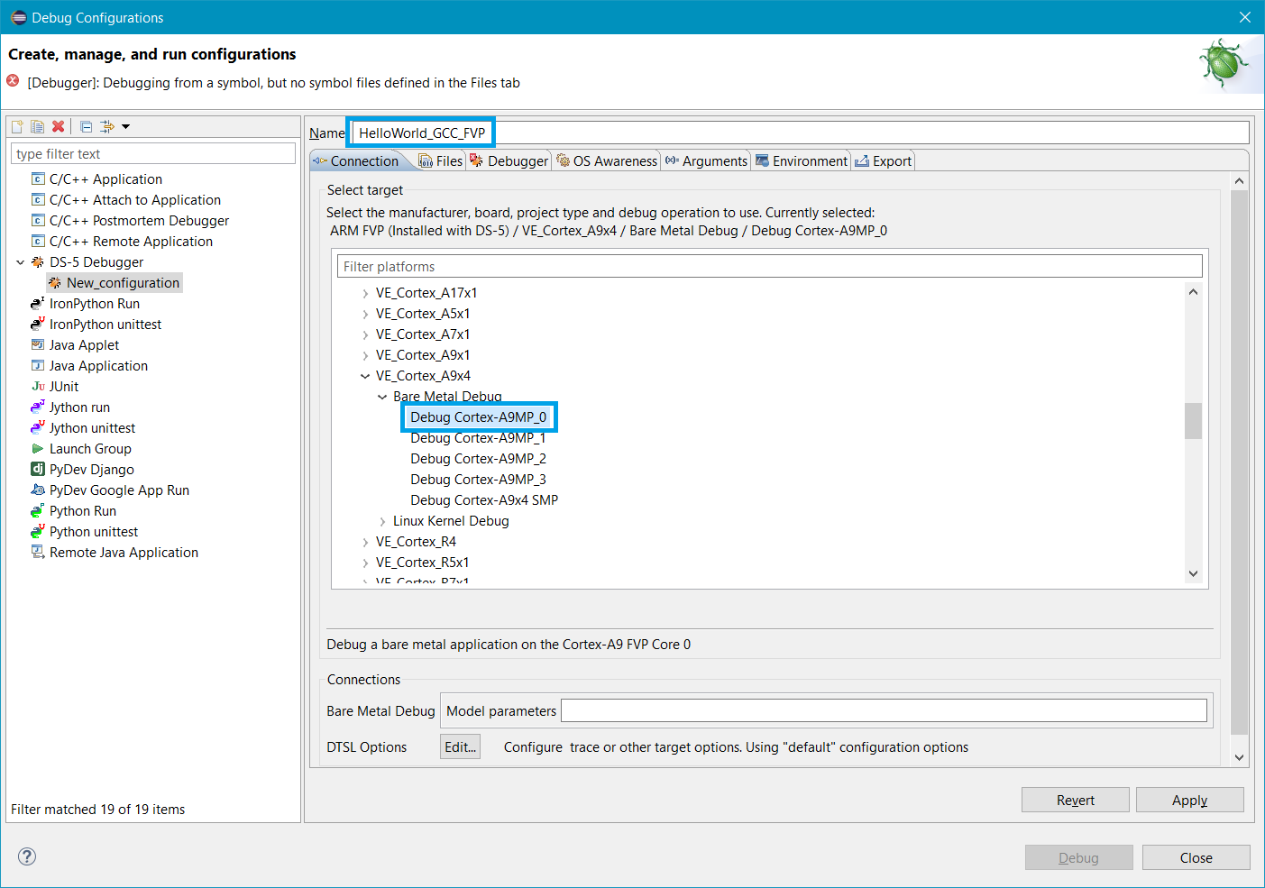Duplicate the selected launch configuration
The image size is (1265, 888).
tap(37, 127)
